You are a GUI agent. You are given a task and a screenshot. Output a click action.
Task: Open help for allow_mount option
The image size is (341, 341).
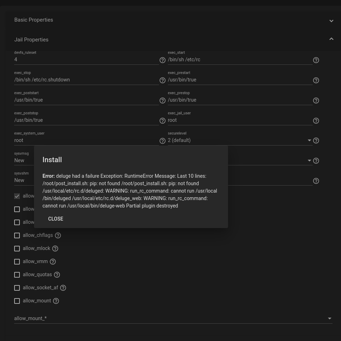click(x=56, y=301)
